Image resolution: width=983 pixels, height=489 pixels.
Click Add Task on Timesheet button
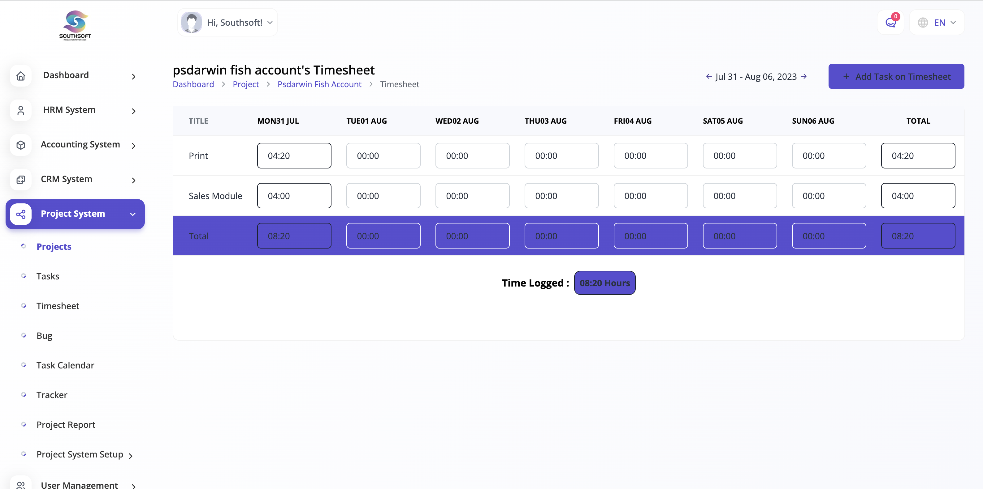click(x=896, y=77)
